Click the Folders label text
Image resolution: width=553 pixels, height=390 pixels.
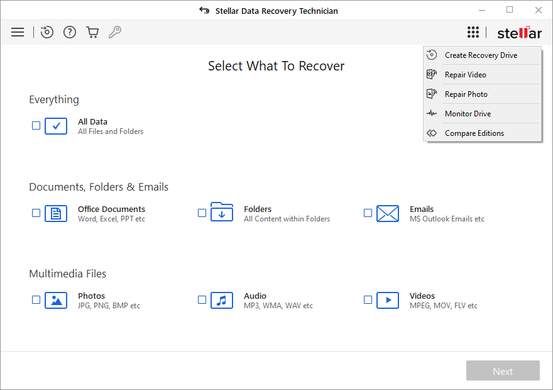(258, 209)
